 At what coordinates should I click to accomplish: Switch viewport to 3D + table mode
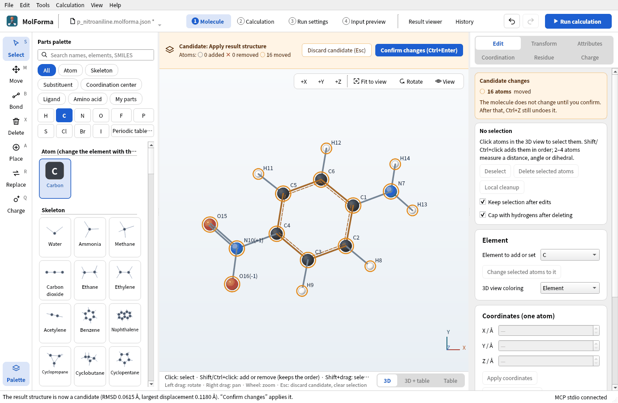pos(417,381)
